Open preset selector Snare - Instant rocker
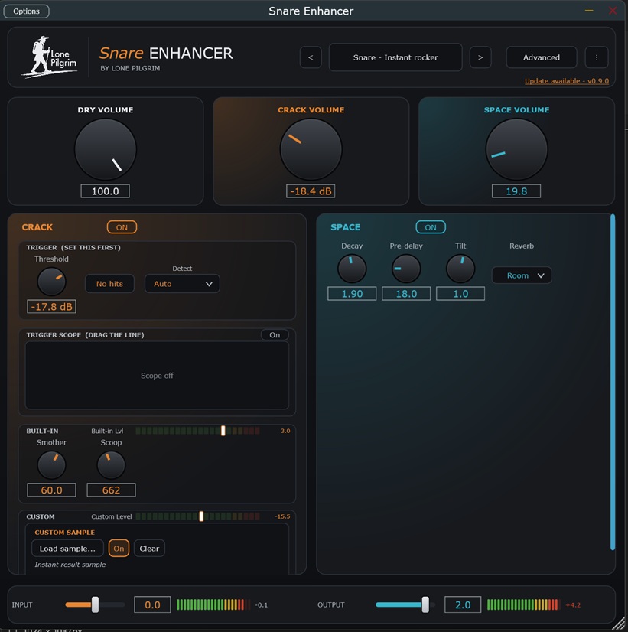This screenshot has height=632, width=628. pyautogui.click(x=395, y=57)
